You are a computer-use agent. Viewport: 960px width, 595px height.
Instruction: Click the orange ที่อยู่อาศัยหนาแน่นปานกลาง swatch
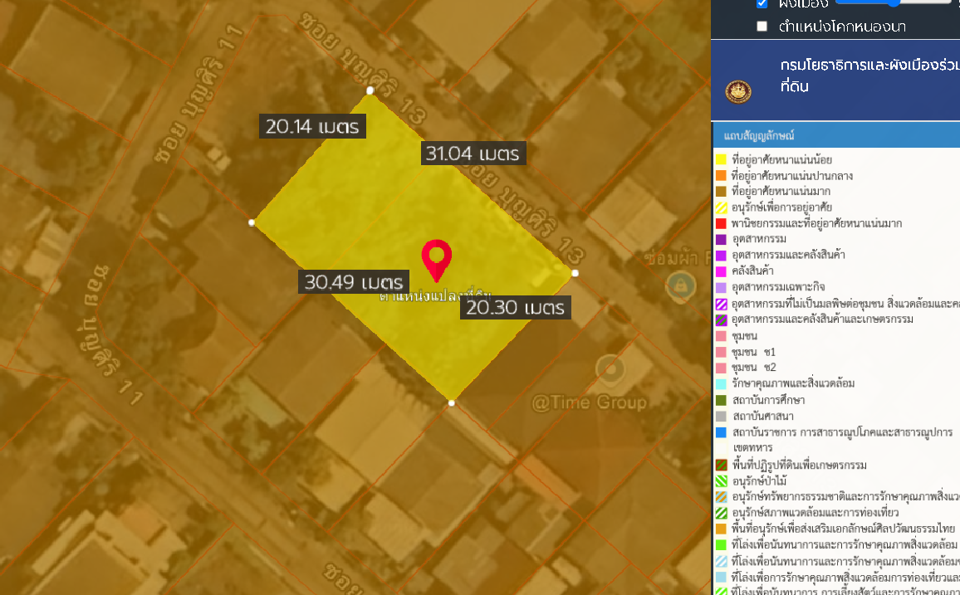(x=721, y=175)
